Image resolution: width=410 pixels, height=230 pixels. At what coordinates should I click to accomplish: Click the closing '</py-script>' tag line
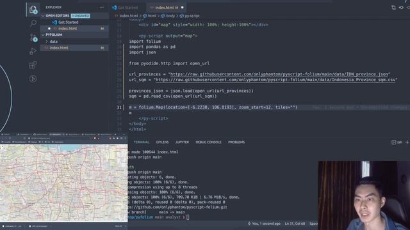(x=153, y=118)
